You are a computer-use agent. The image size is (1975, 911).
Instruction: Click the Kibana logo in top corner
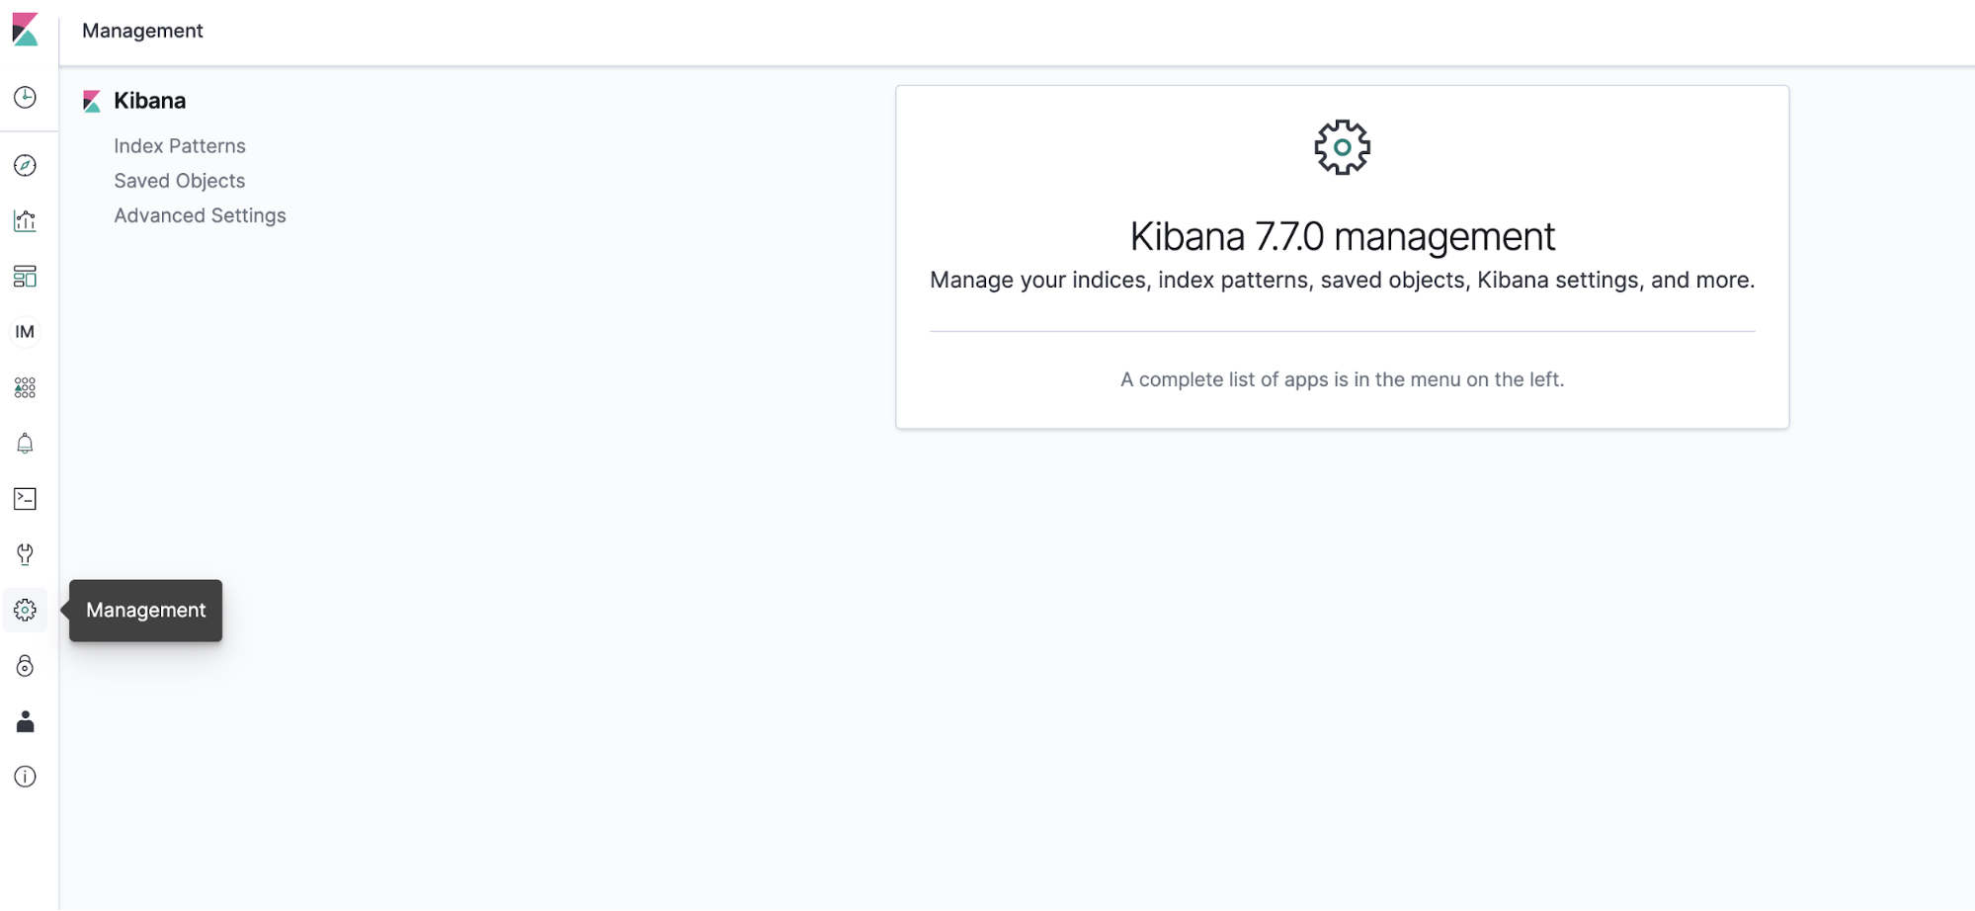click(25, 30)
